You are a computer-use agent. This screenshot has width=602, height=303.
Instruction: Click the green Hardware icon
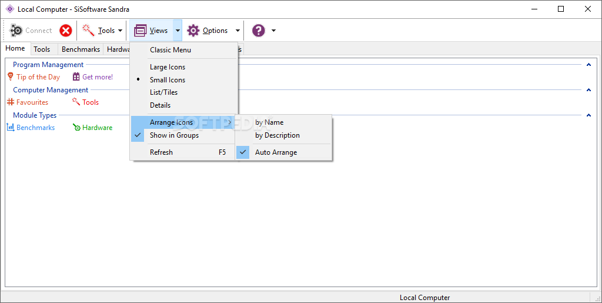tap(76, 128)
